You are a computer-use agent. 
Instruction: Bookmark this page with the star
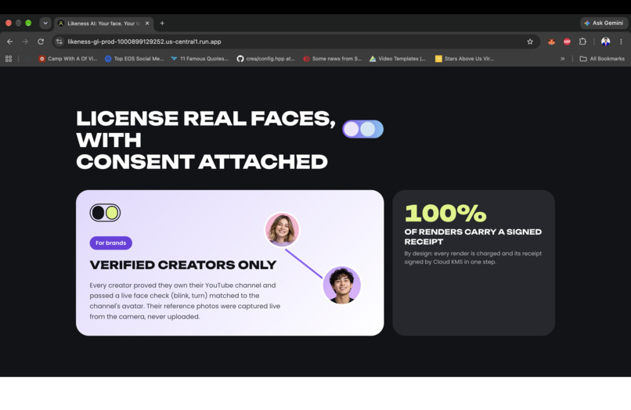pyautogui.click(x=530, y=41)
